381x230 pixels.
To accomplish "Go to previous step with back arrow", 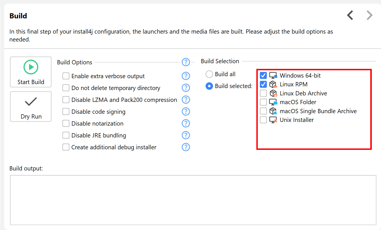I will tap(350, 15).
